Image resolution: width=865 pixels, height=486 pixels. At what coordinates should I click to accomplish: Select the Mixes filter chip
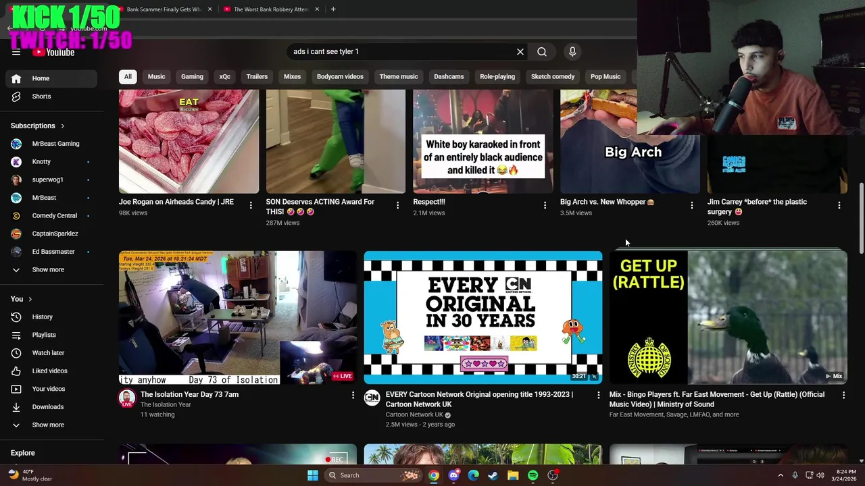click(x=292, y=76)
